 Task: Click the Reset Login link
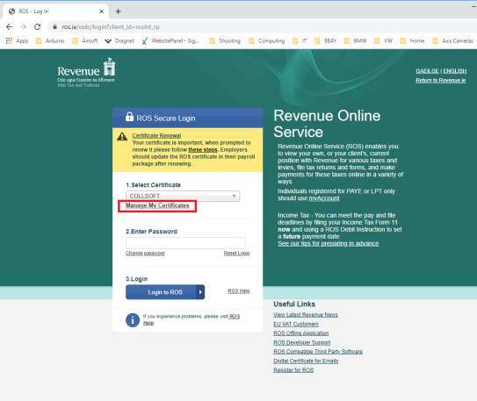point(236,253)
